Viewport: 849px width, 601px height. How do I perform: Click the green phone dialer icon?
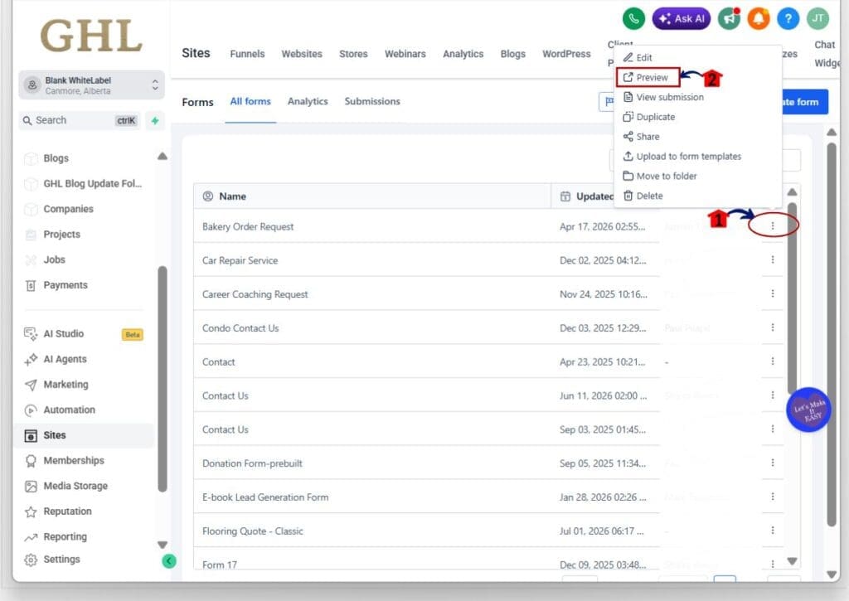(633, 18)
